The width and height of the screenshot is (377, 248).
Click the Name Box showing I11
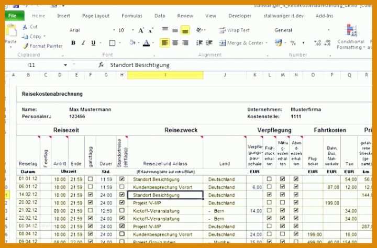pos(34,65)
